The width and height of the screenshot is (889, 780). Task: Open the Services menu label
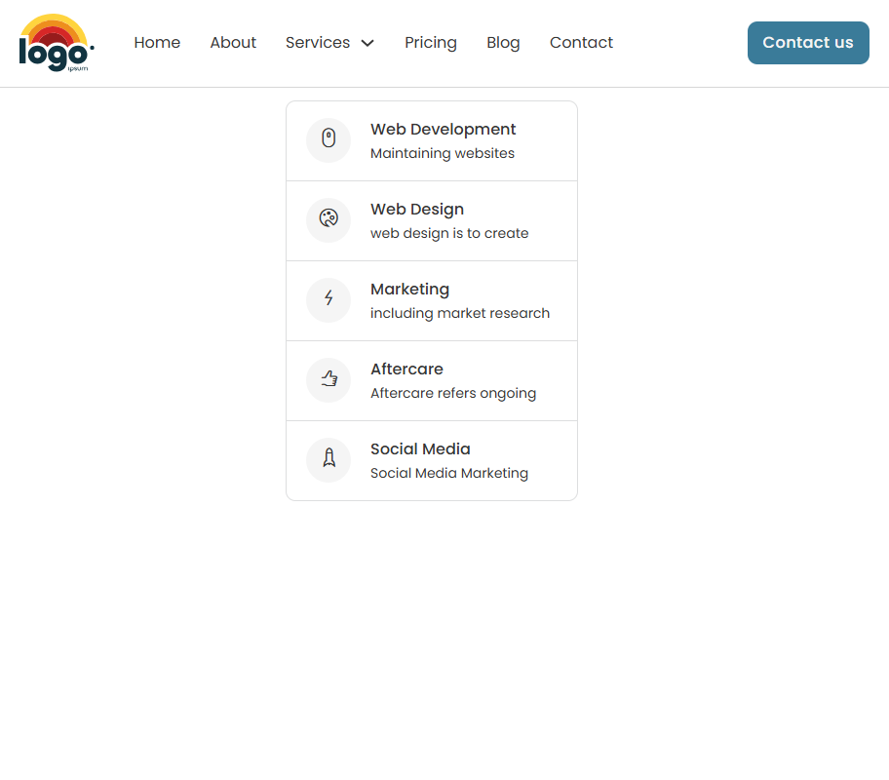[318, 43]
